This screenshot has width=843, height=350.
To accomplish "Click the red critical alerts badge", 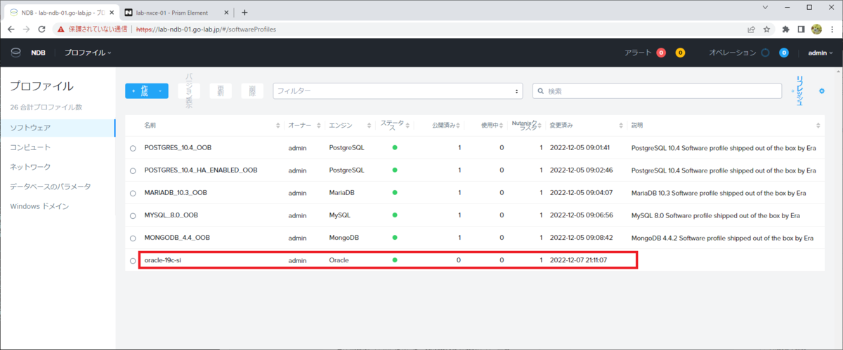I will (661, 53).
